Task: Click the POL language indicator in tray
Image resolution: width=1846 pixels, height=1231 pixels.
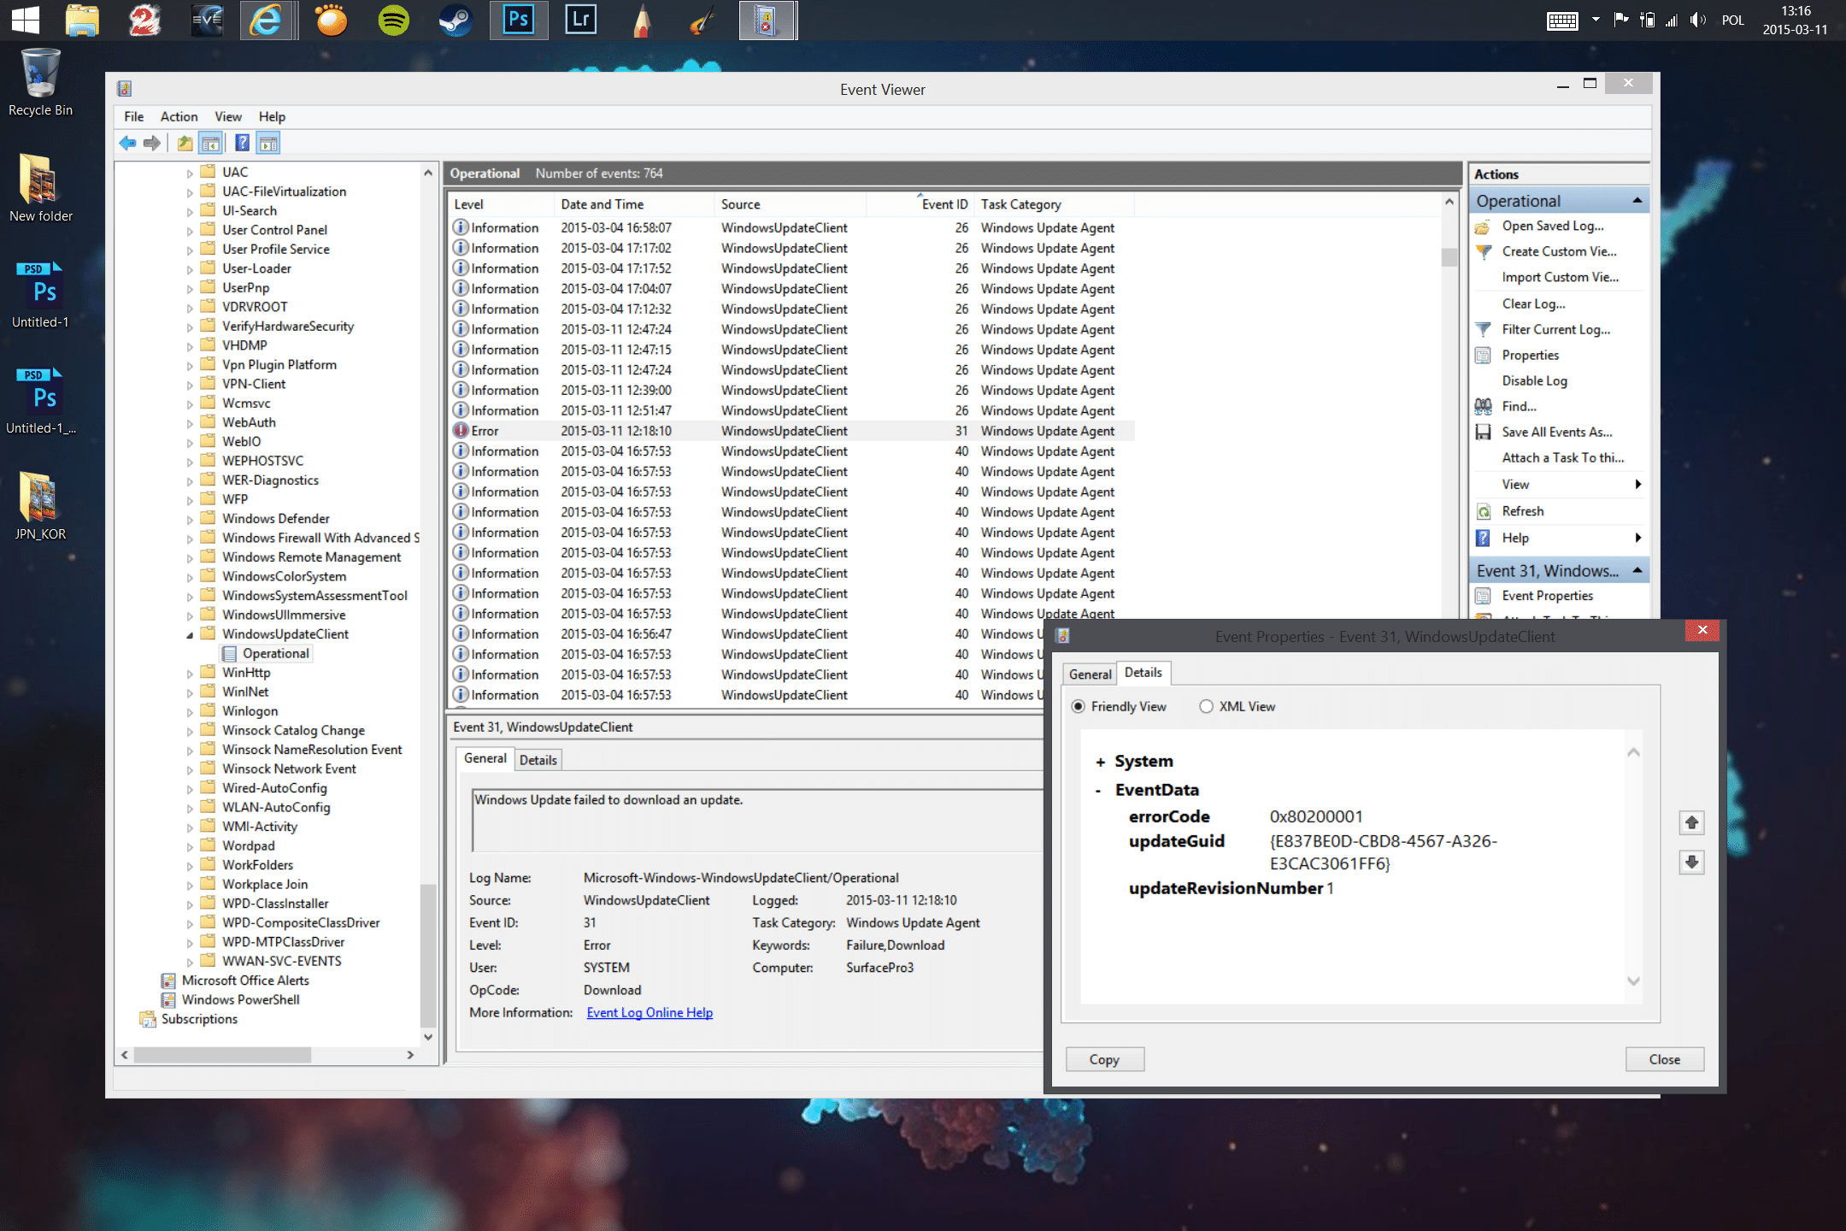Action: (x=1732, y=20)
